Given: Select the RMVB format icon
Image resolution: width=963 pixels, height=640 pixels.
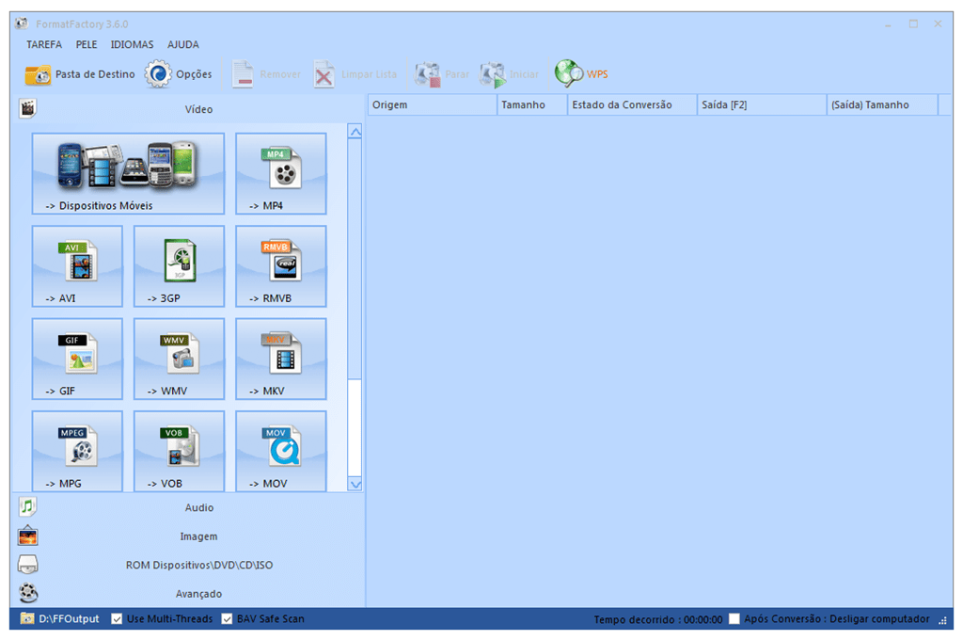Looking at the screenshot, I should point(279,266).
